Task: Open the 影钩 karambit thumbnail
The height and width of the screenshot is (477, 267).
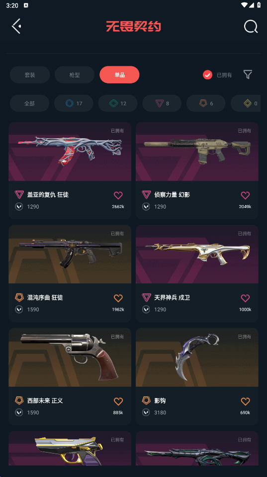Action: [x=197, y=357]
